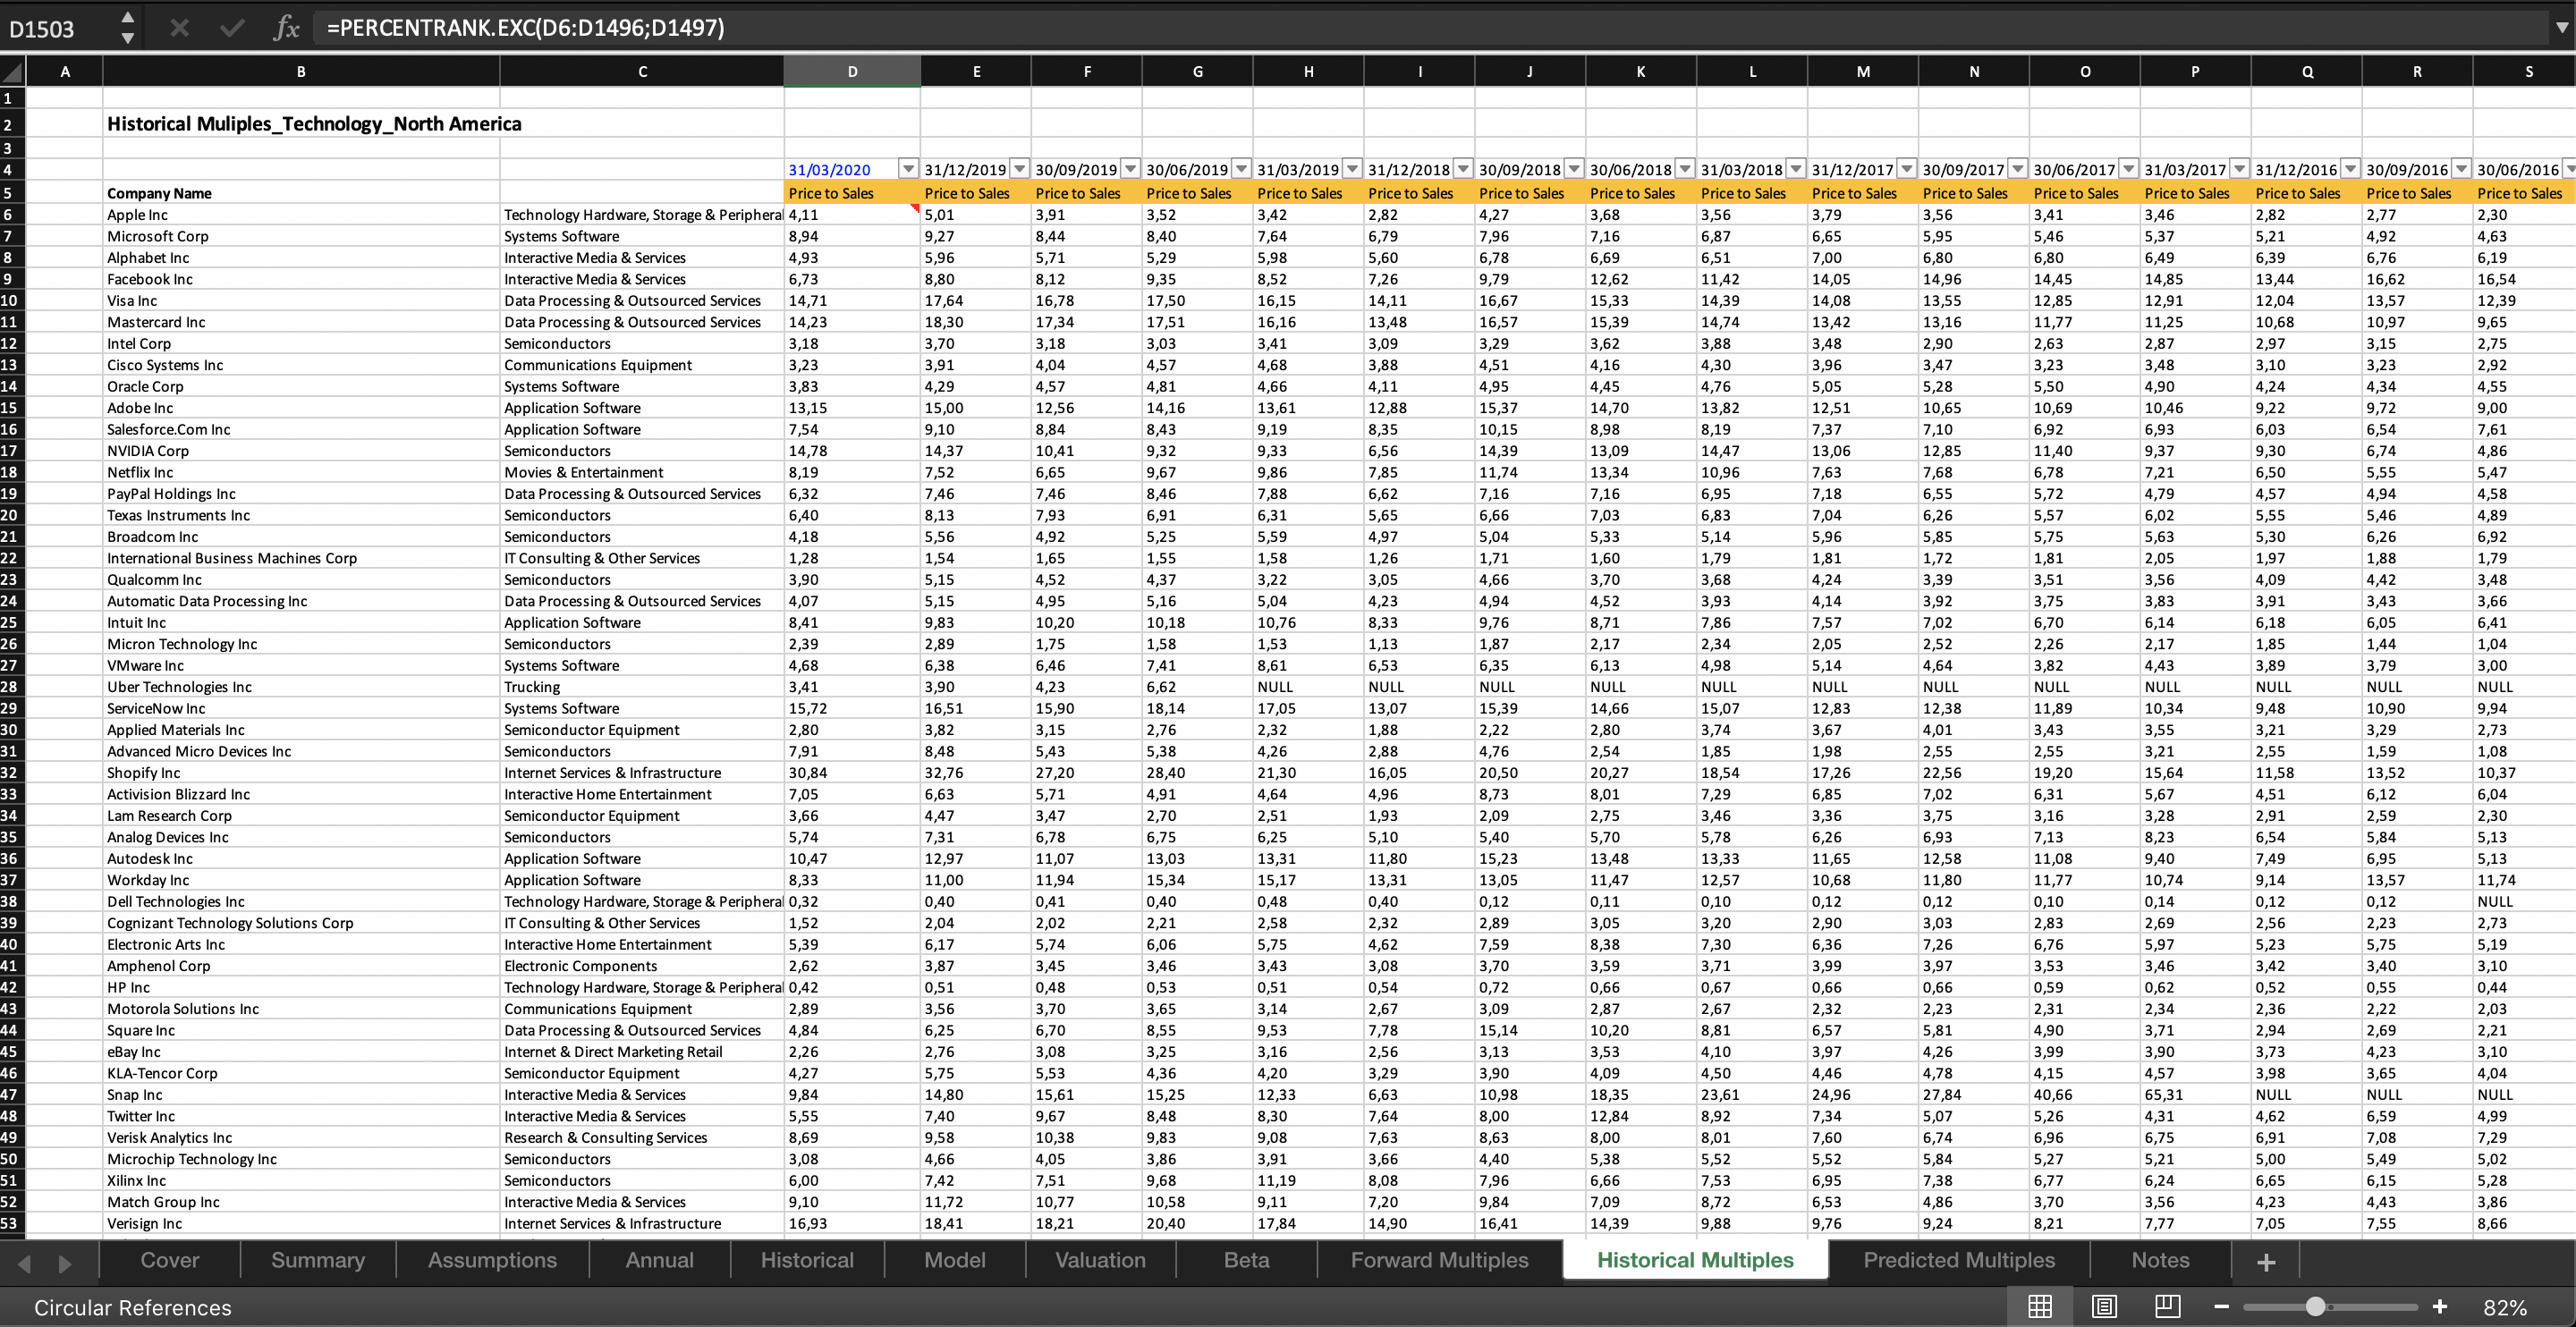Open the 31/03/2017 filter dropdown

point(2240,169)
